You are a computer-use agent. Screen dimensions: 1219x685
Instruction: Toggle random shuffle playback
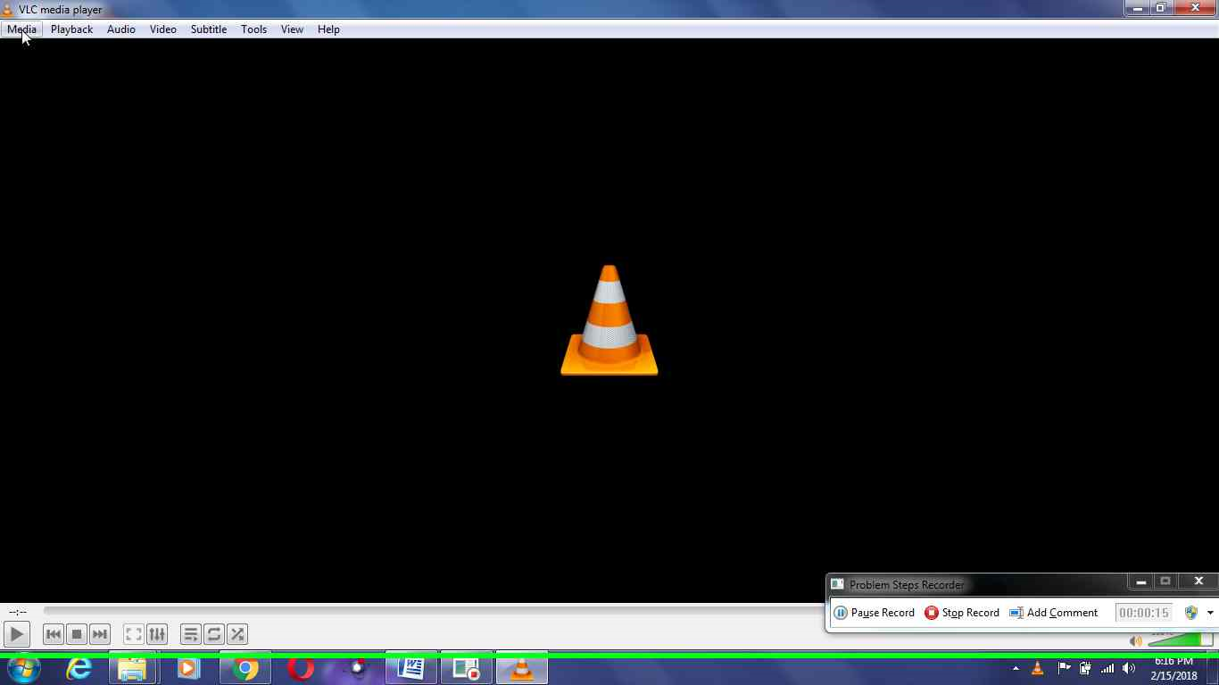(237, 634)
